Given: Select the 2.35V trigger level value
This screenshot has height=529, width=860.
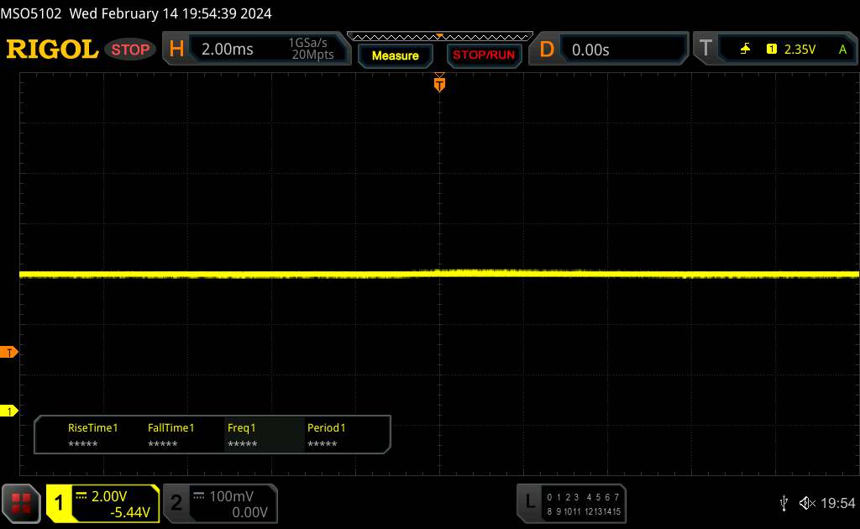Looking at the screenshot, I should click(800, 50).
